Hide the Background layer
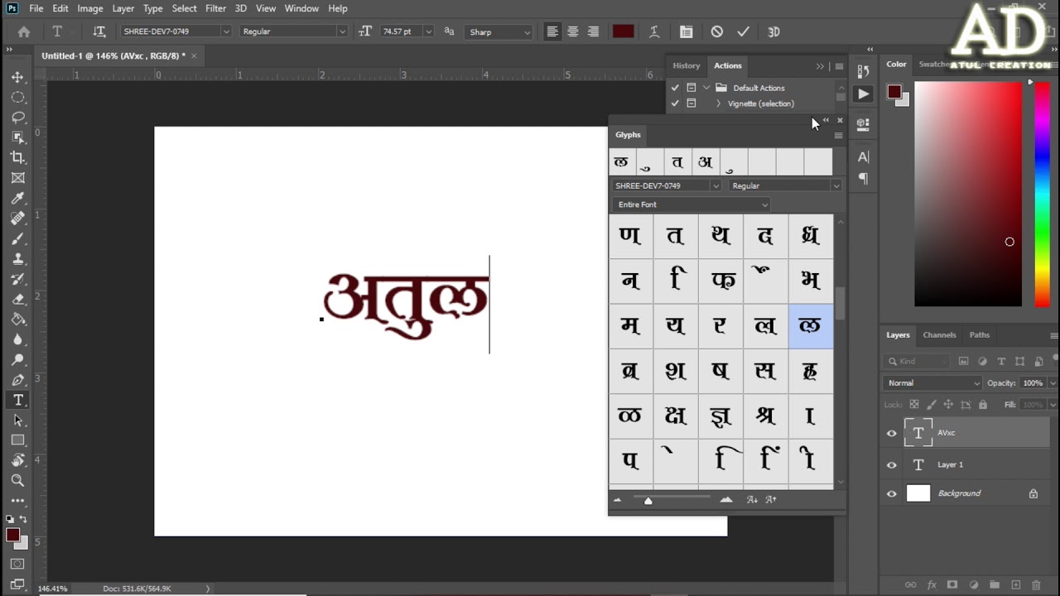Image resolution: width=1060 pixels, height=596 pixels. [892, 494]
